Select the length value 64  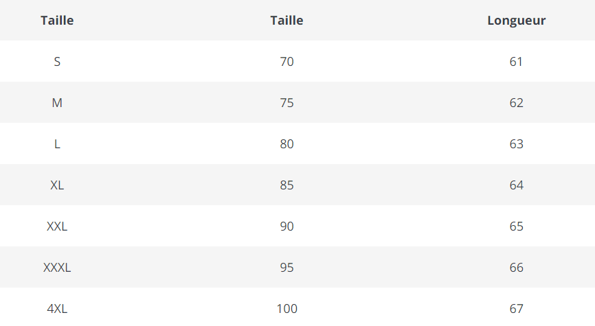[516, 185]
